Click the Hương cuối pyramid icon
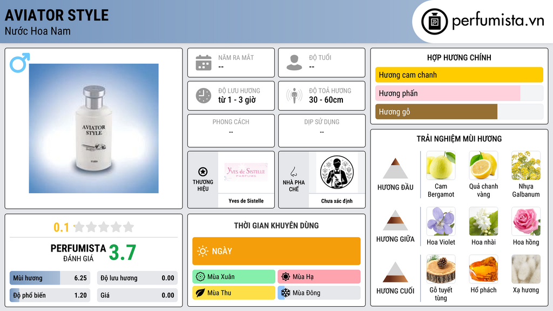Viewport: 553px width, 311px height. pyautogui.click(x=395, y=272)
